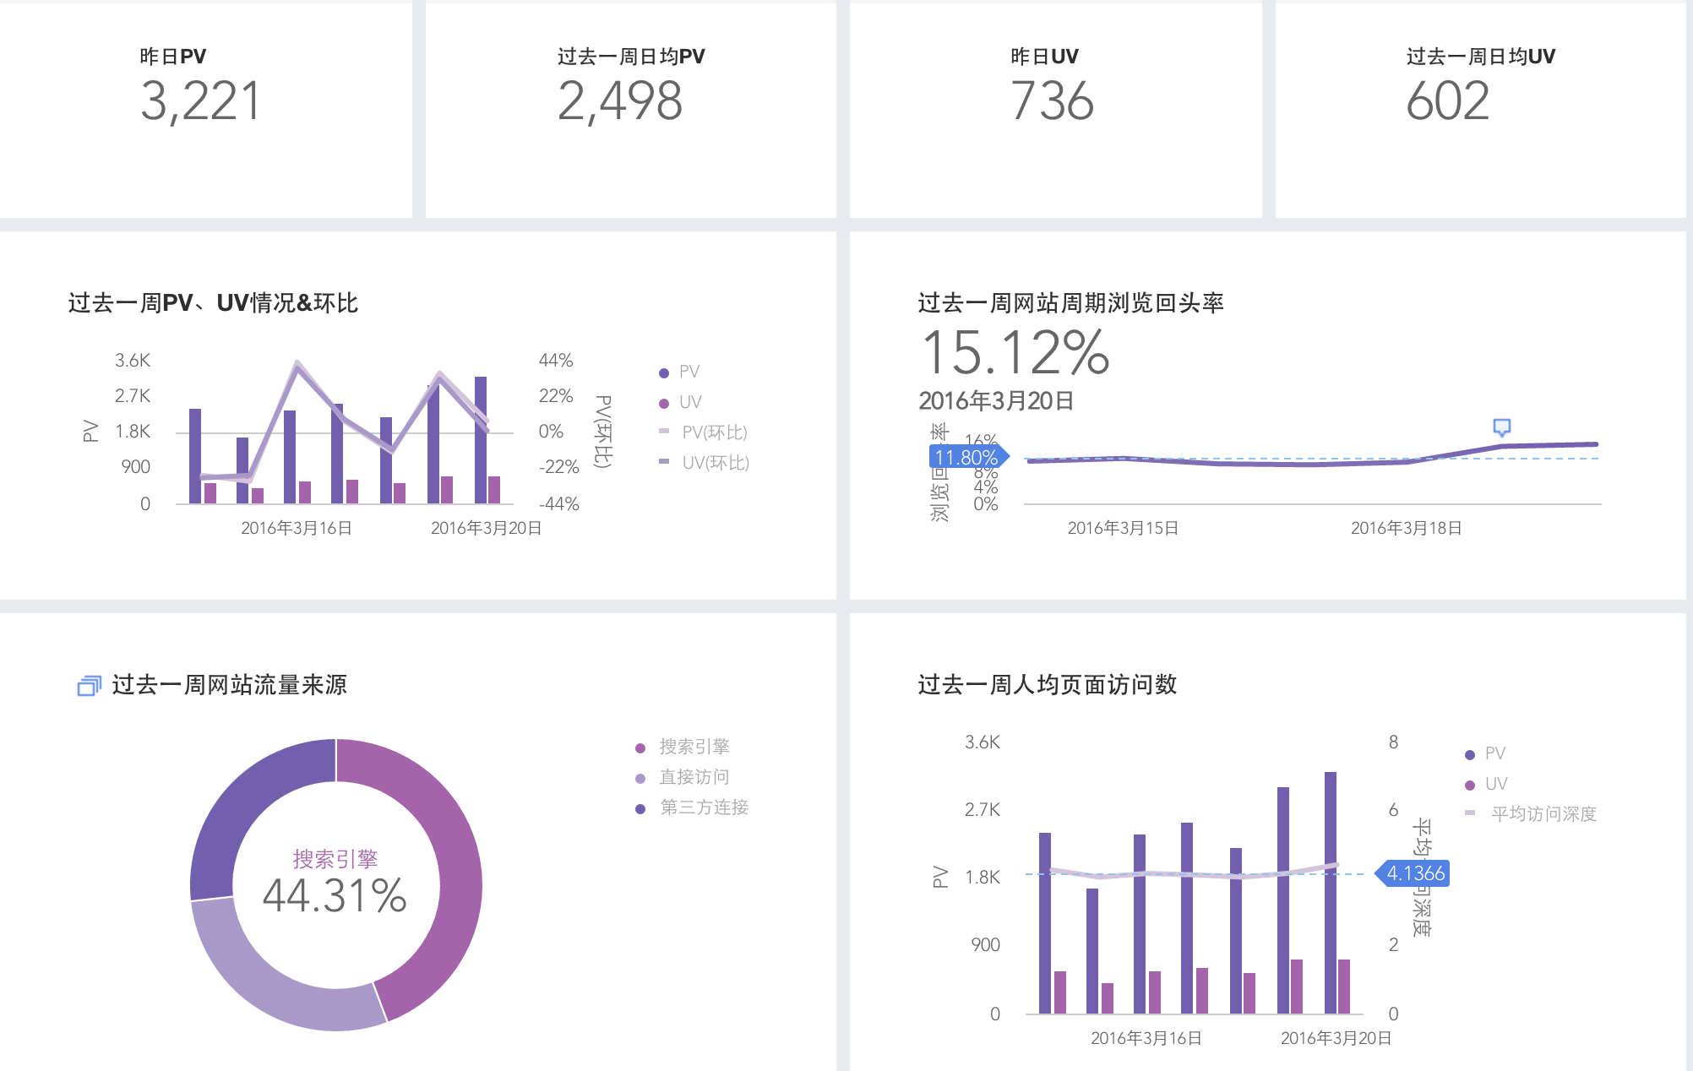Toggle the UV legend in the PV、UV chart
The width and height of the screenshot is (1693, 1071).
[x=680, y=402]
